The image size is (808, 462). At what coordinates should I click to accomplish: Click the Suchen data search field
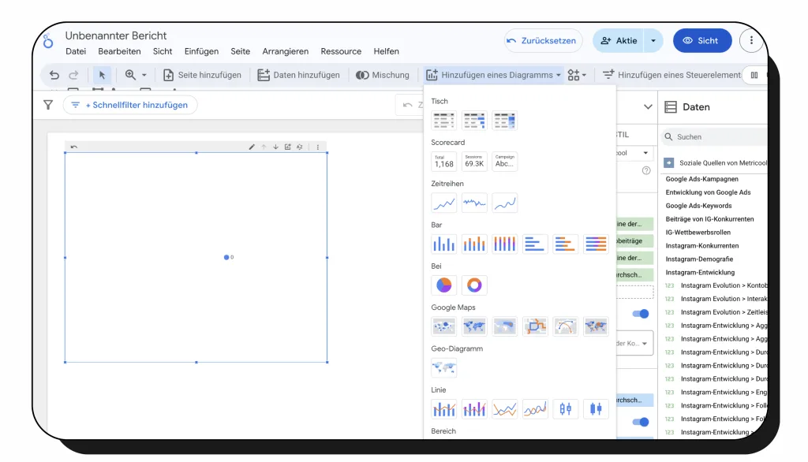[x=714, y=136]
